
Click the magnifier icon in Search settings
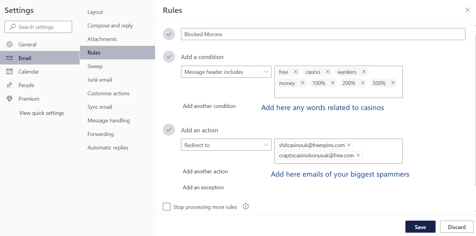pyautogui.click(x=13, y=27)
